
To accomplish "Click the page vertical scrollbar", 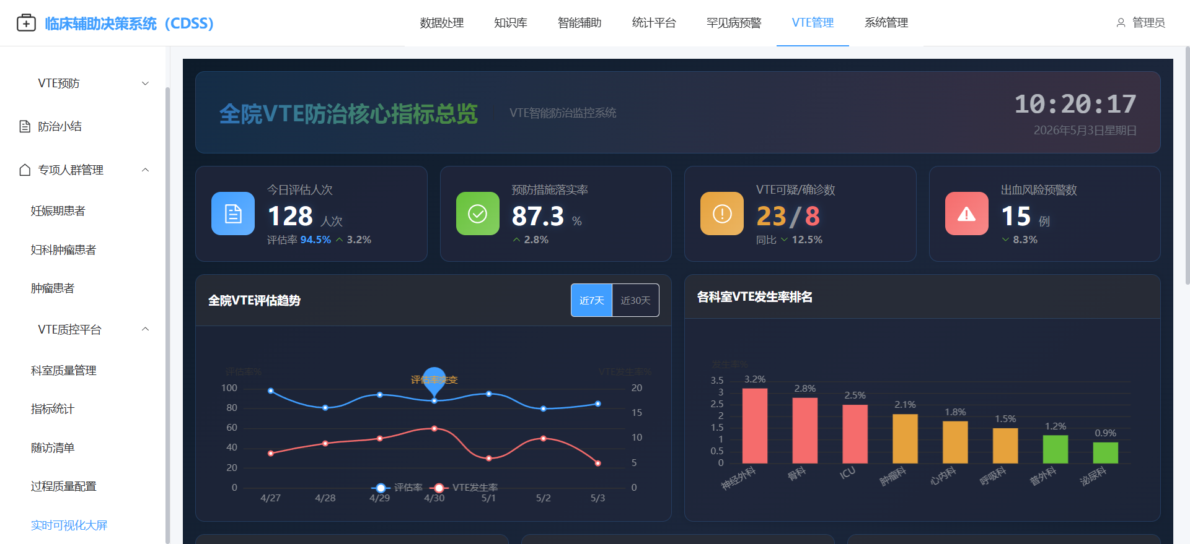I will [x=1187, y=167].
